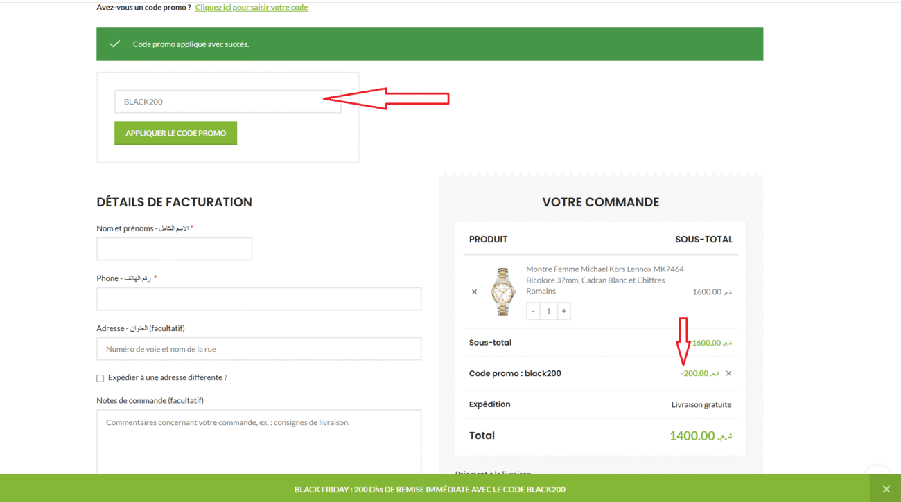Screen dimensions: 901x502
Task: Click the quantity box showing 1
Action: coord(548,310)
